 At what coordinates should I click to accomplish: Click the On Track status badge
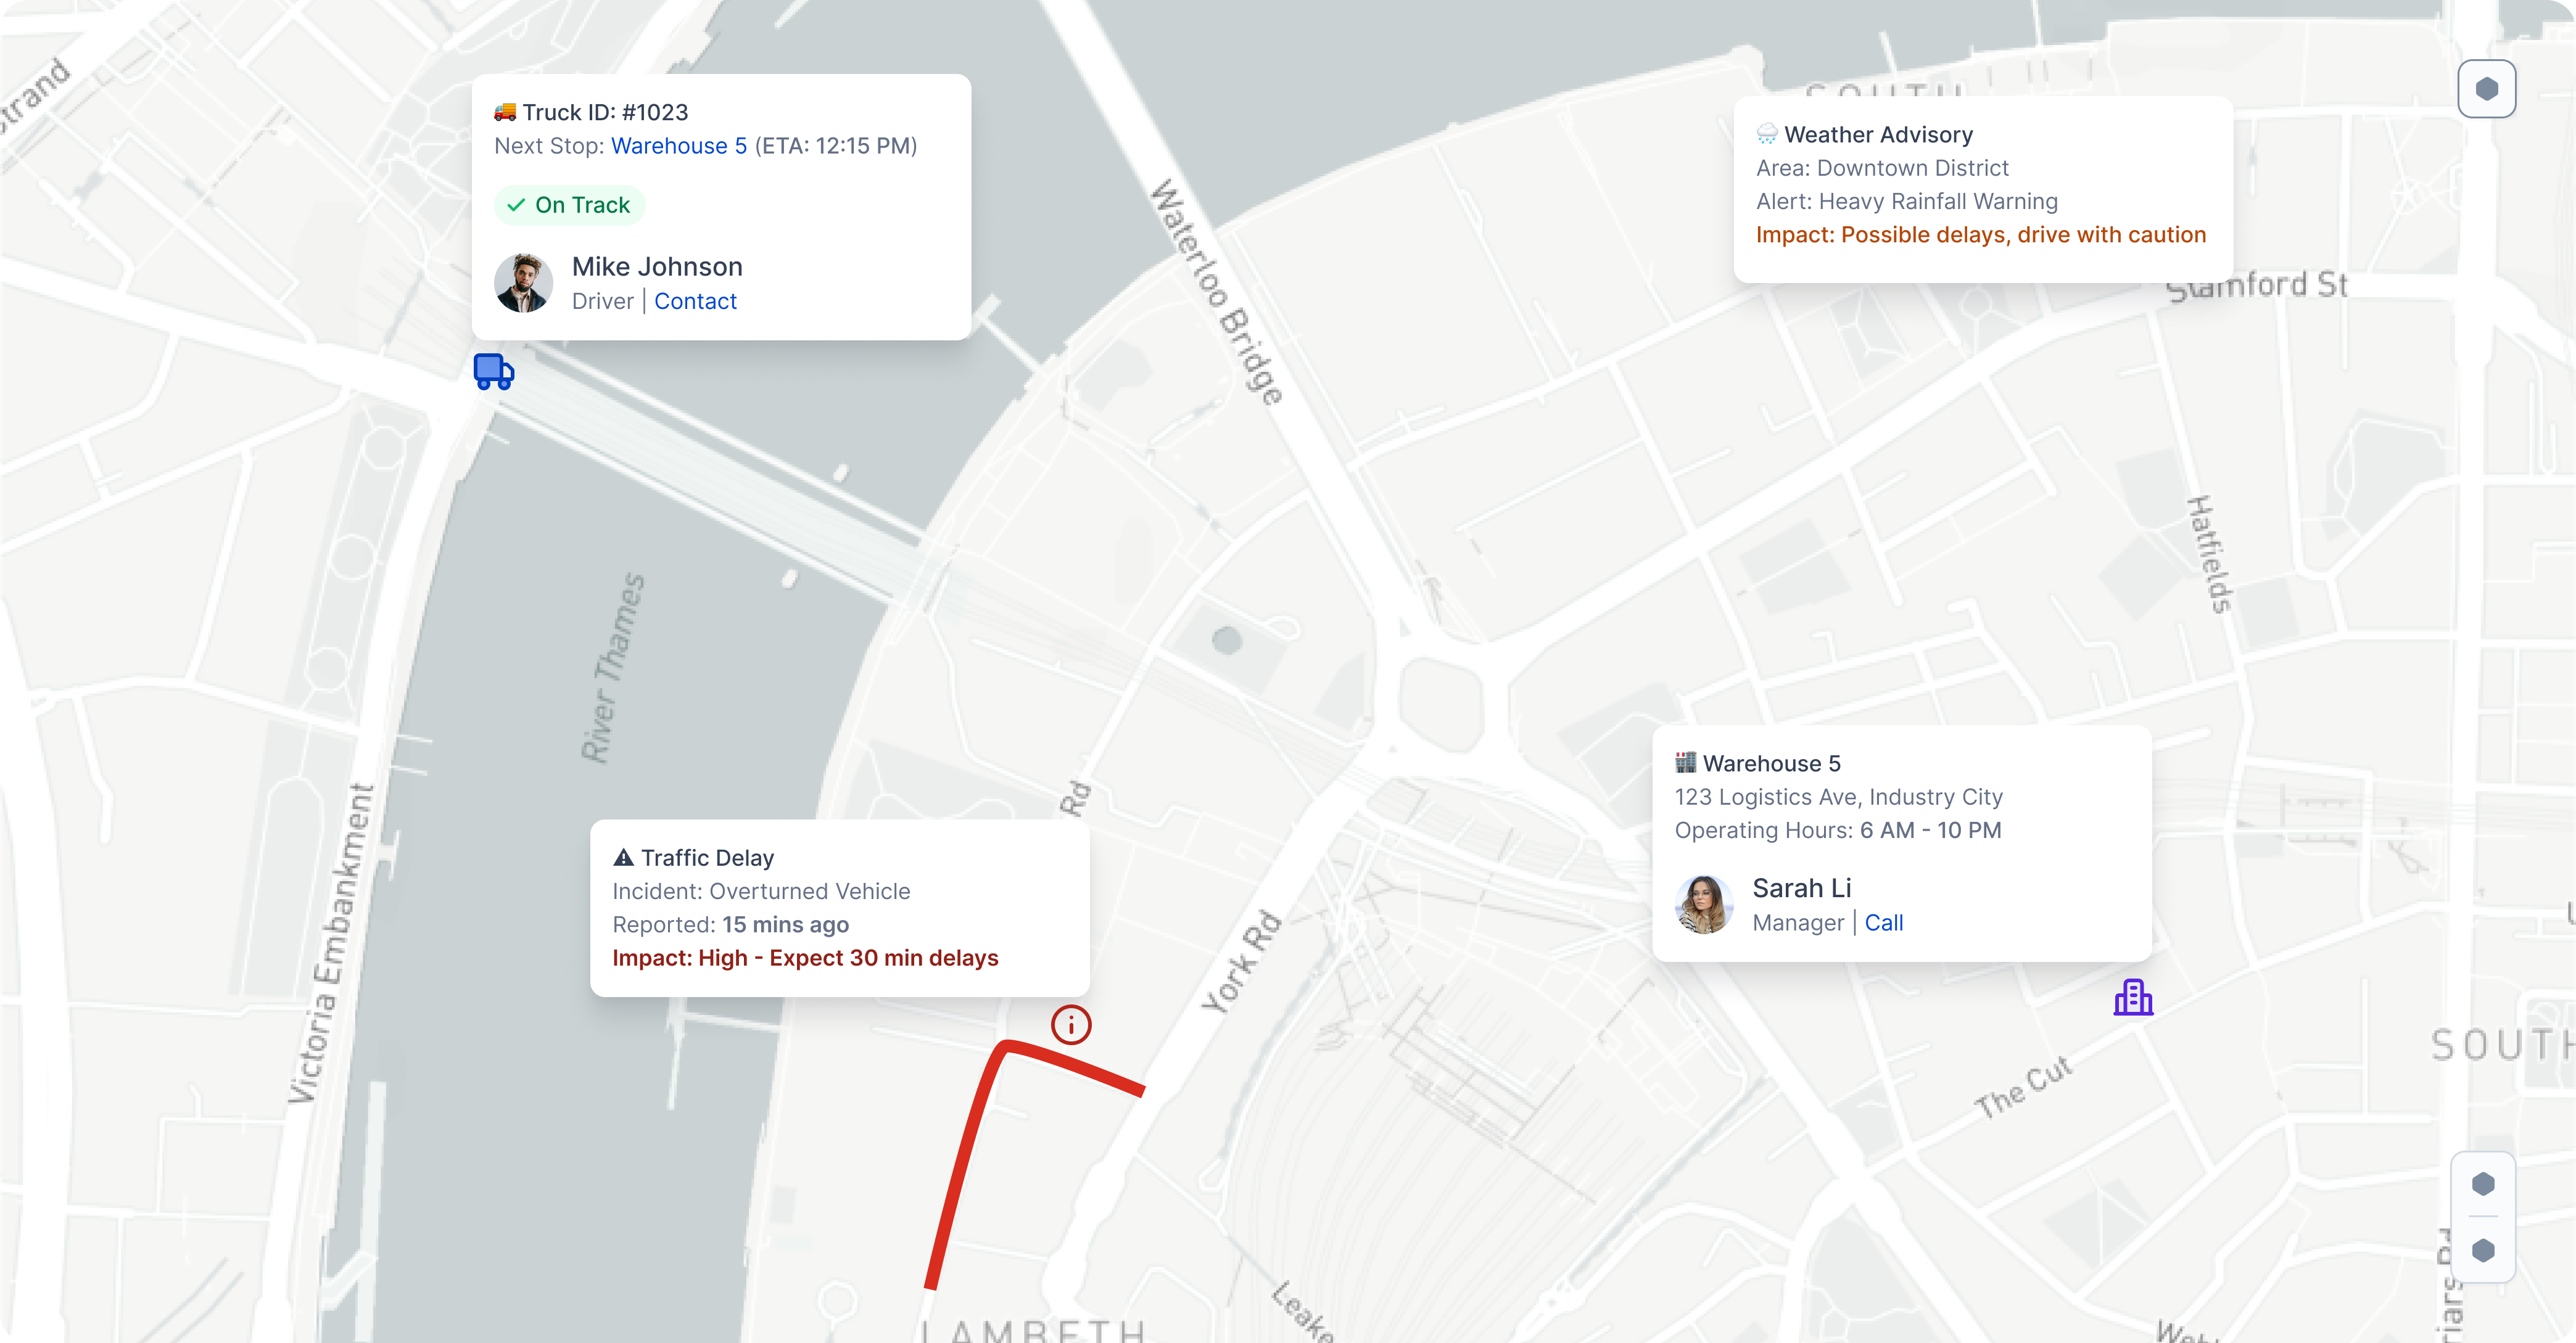point(569,205)
